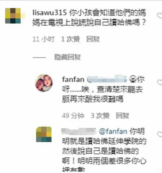162x173 pixels.
Task: Click the 49 分钟 timestamp
Action: pos(73,116)
